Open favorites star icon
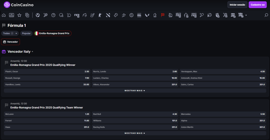 tap(19, 15)
